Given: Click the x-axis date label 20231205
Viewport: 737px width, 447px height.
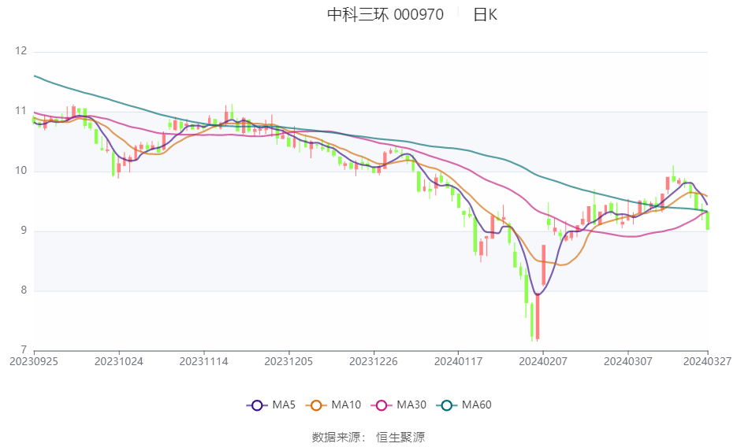Looking at the screenshot, I should tap(288, 362).
